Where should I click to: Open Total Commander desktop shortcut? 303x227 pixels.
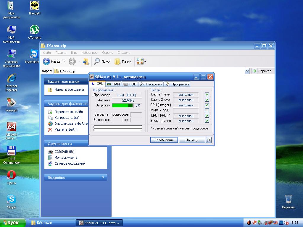11,151
